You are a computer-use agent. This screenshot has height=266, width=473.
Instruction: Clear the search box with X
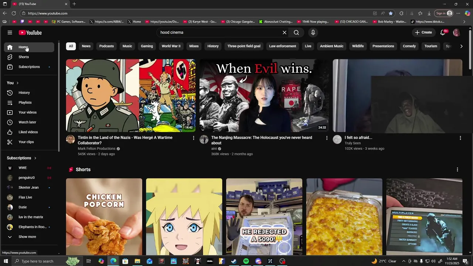tap(285, 33)
